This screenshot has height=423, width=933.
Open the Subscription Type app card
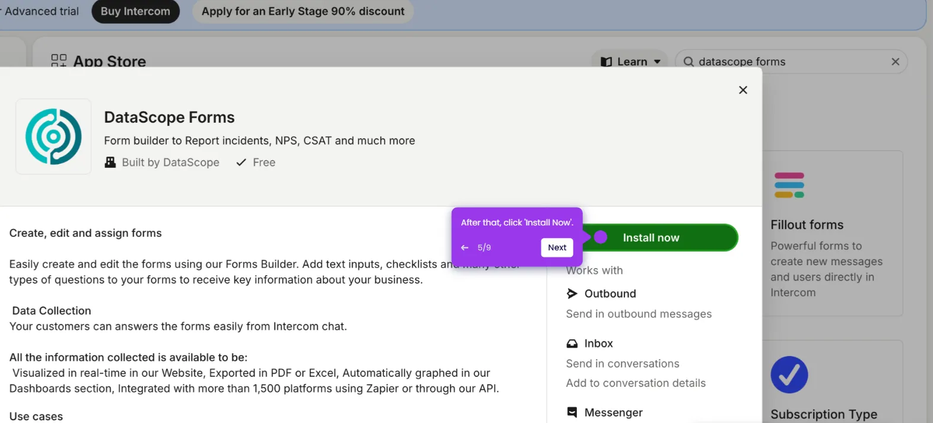pyautogui.click(x=833, y=381)
